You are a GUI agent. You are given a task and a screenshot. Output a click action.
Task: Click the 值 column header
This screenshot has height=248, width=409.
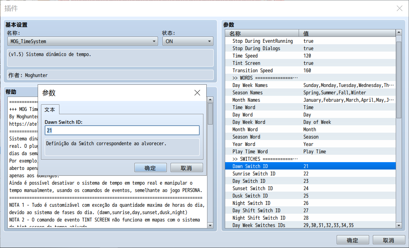click(x=347, y=33)
